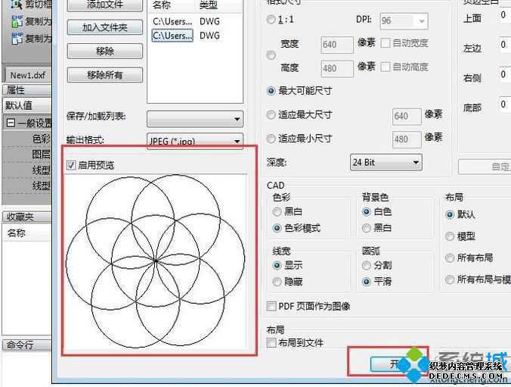Click the 默认值 entry in properties

(x=26, y=105)
